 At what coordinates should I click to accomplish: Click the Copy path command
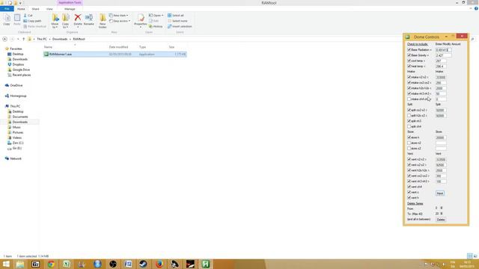(x=32, y=21)
